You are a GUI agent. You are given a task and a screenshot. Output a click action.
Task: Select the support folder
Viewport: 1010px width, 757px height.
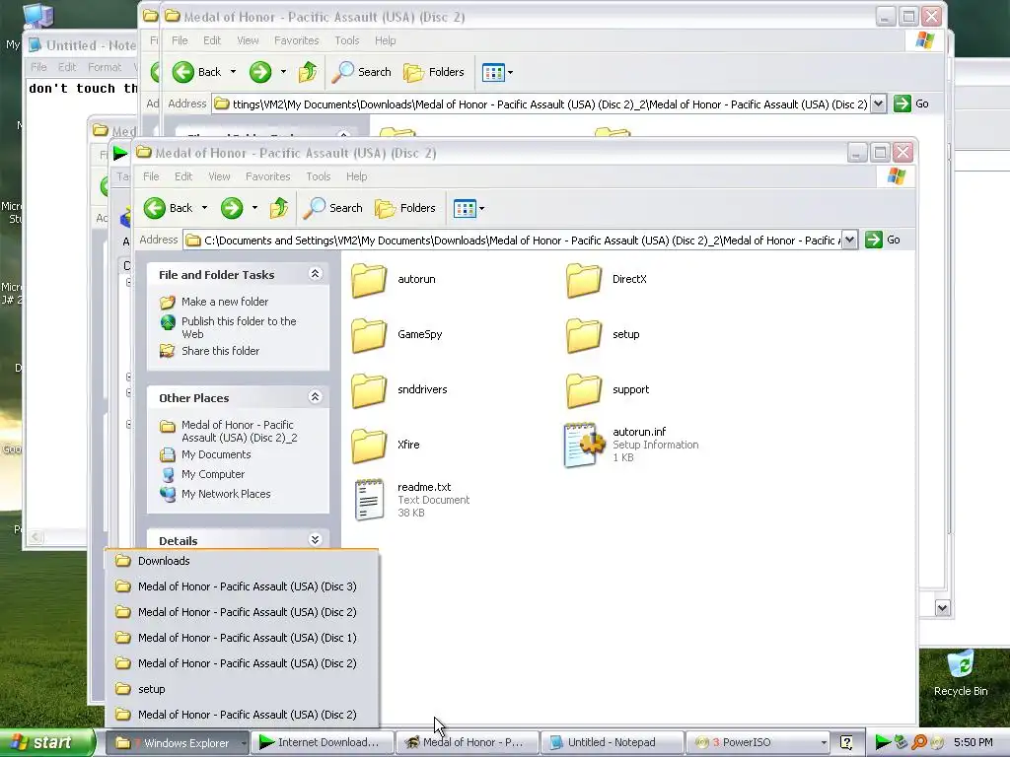[608, 390]
